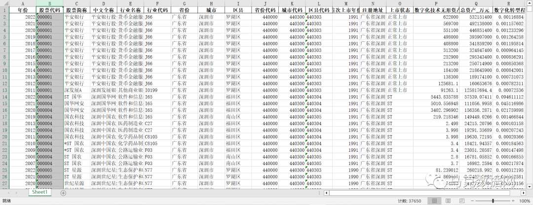Select column F header
Screen dimensions: 533x205
[x=157, y=3]
